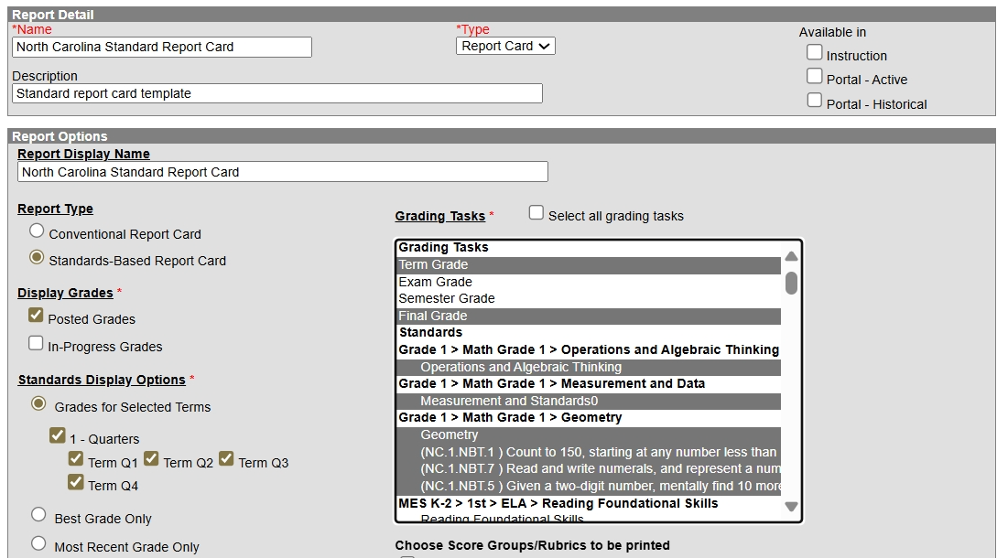Viewport: 997px width, 558px height.
Task: Check Portal - Historical availability
Action: pos(815,101)
